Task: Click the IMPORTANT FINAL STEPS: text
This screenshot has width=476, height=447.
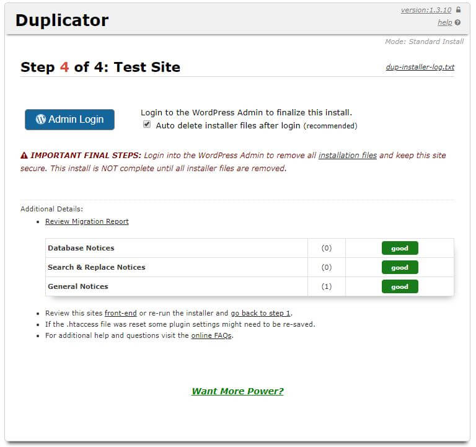Action: [86, 156]
